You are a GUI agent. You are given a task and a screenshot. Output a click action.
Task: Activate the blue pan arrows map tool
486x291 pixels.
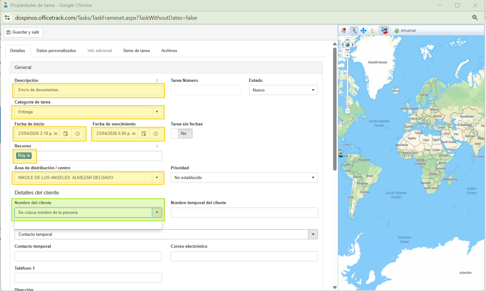pyautogui.click(x=363, y=30)
